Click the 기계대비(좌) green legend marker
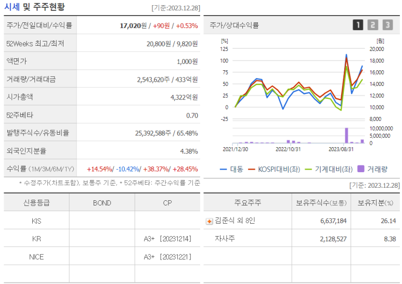The width and height of the screenshot is (402, 284). pyautogui.click(x=308, y=169)
